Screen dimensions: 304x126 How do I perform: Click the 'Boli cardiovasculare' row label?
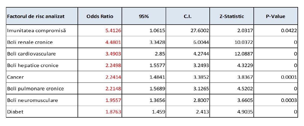(x=31, y=54)
